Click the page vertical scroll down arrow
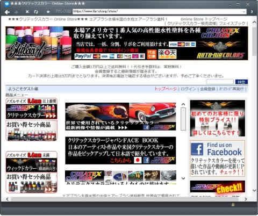This screenshot has height=216, width=258. [x=254, y=190]
